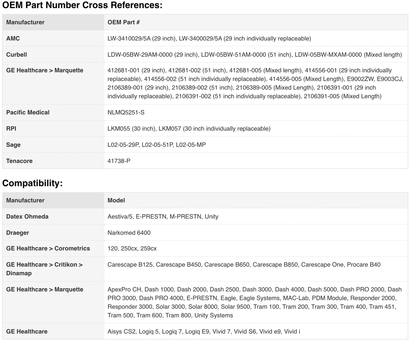Click the 'Model' column header
Image resolution: width=411 pixels, height=340 pixels.
[256, 200]
